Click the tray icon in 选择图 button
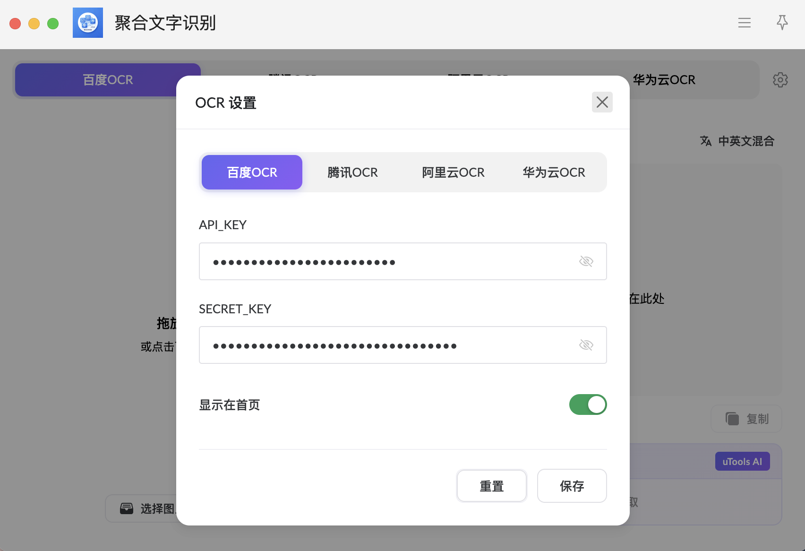Screen dimensions: 805x551 pyautogui.click(x=127, y=508)
